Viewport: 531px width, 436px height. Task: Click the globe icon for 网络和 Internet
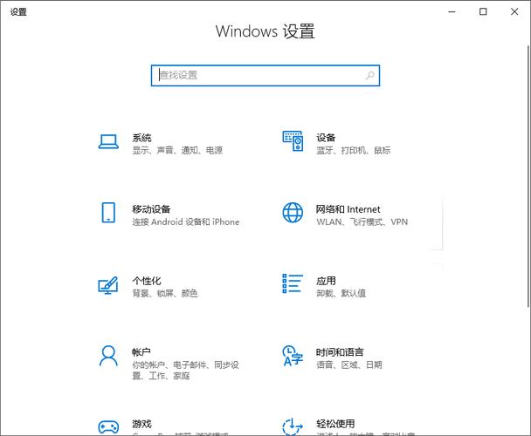(293, 214)
